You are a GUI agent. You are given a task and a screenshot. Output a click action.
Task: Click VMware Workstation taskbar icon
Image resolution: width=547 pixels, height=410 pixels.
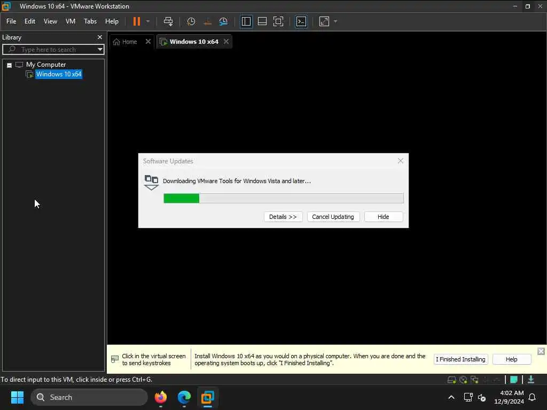(x=208, y=397)
